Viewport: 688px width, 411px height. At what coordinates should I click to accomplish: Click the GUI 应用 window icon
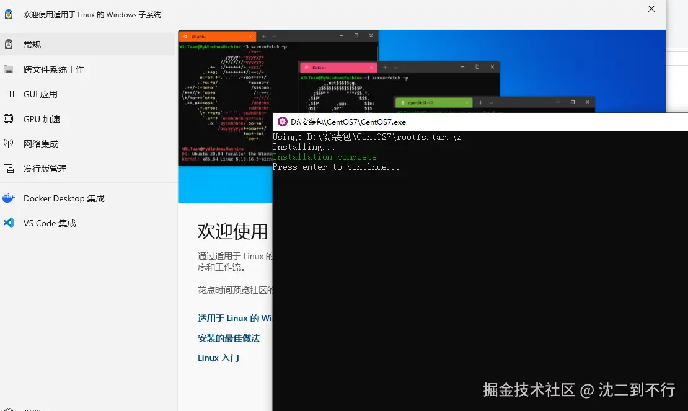coord(8,94)
